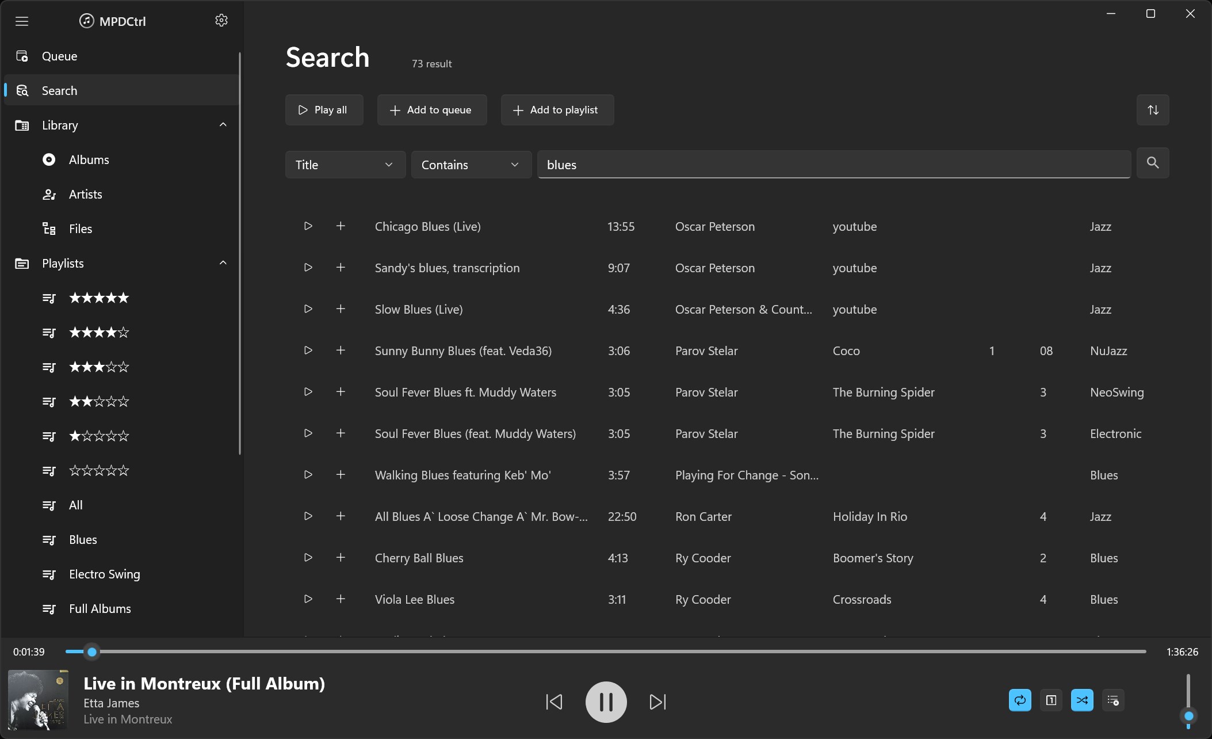Click the sidebar vertical scrollbar
Image resolution: width=1212 pixels, height=739 pixels.
tap(240, 253)
